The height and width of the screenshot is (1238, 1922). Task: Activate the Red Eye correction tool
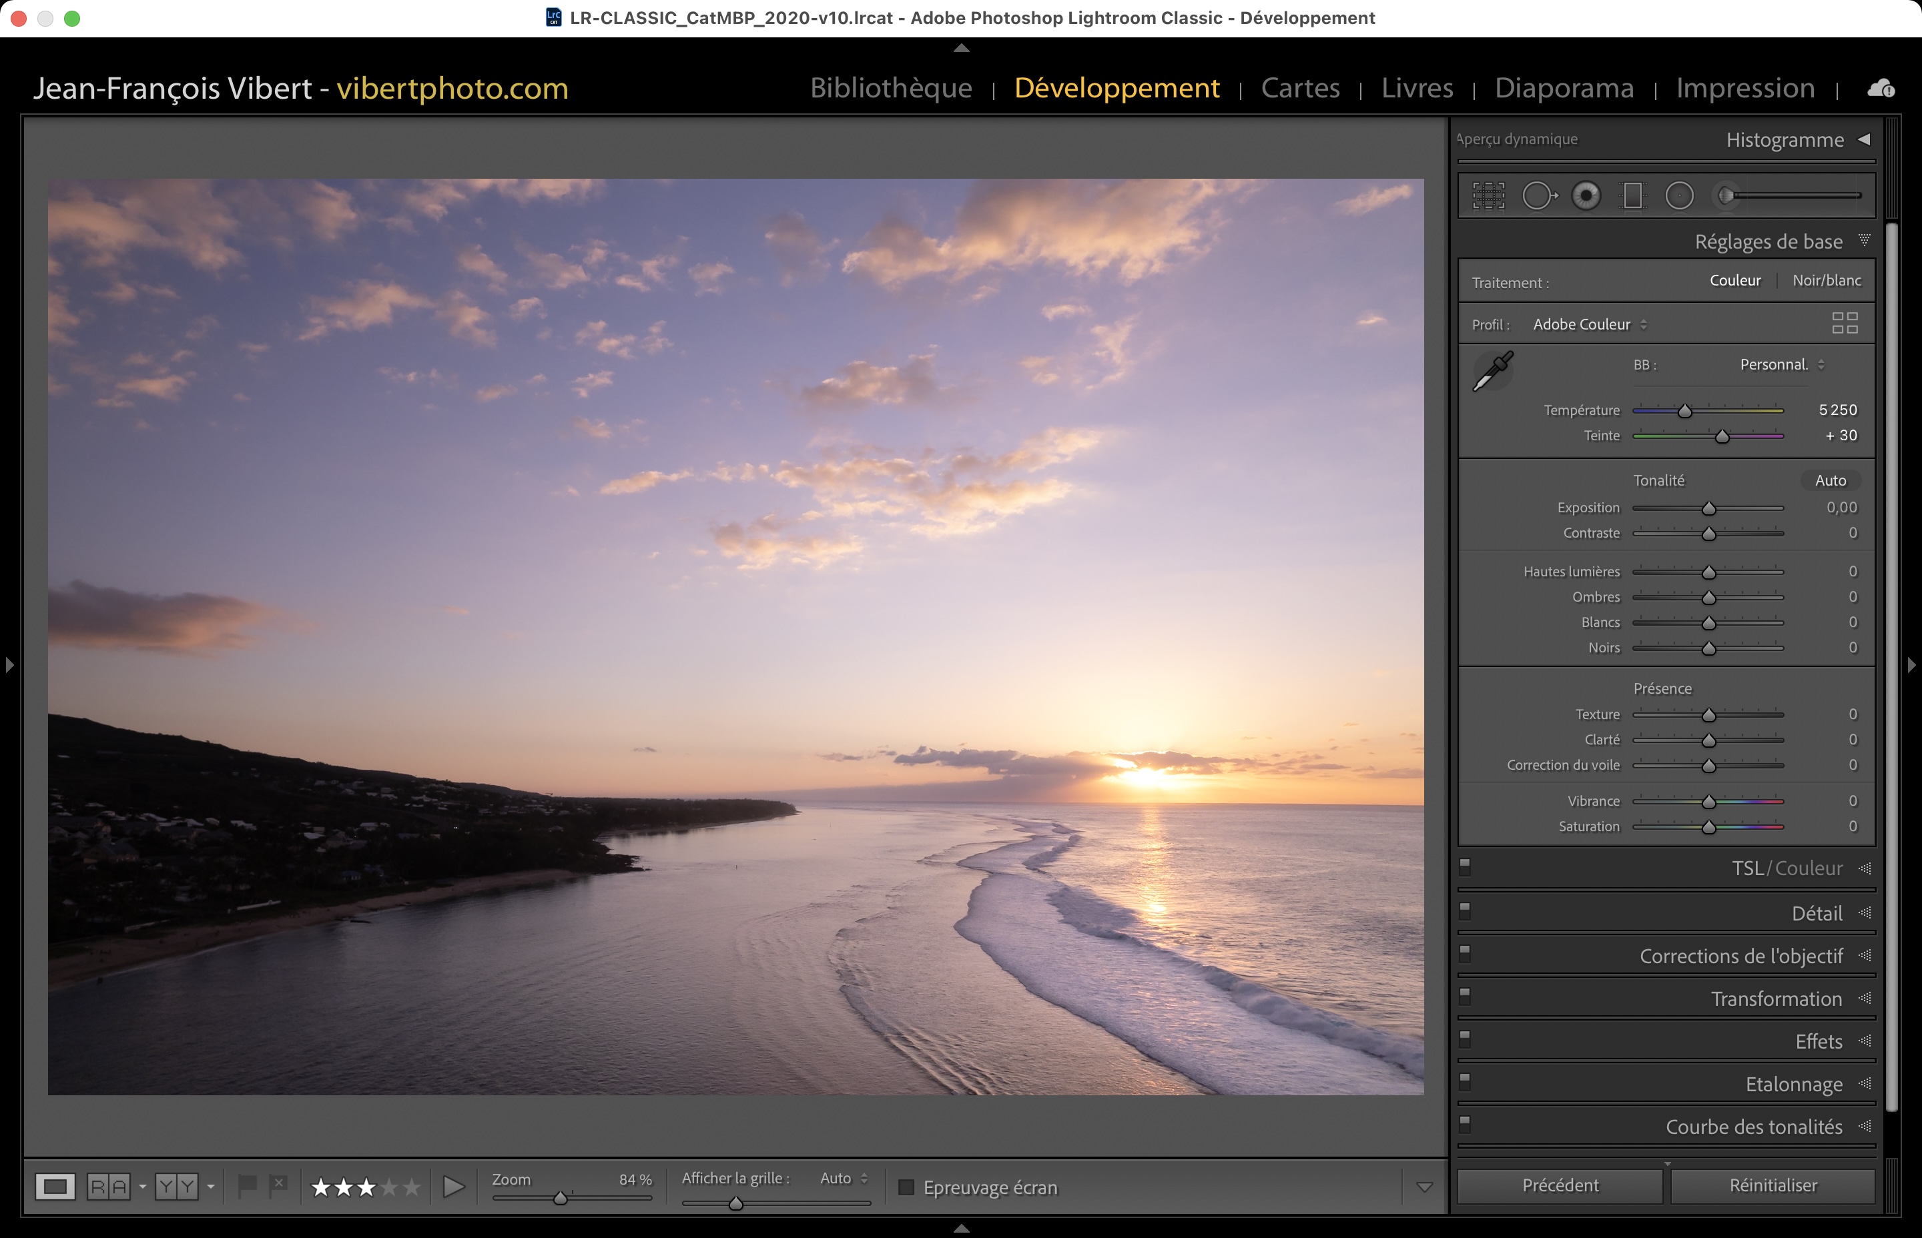[x=1586, y=195]
